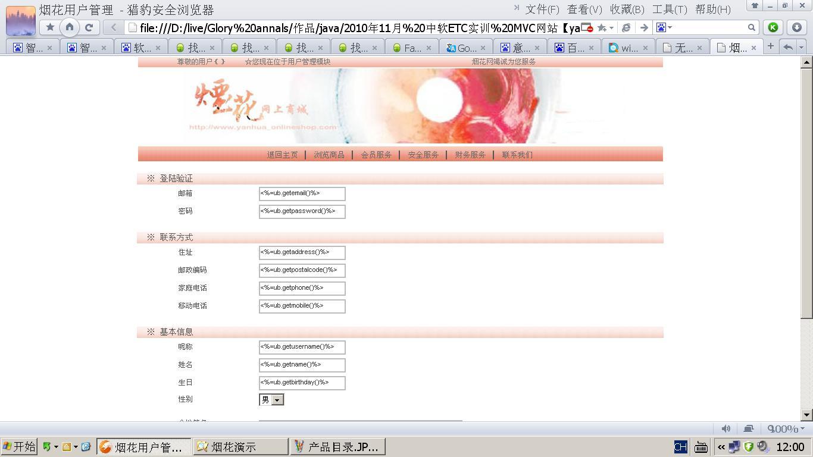Click the bookmark star in address bar
Screen dimensions: 813x457
click(x=602, y=27)
